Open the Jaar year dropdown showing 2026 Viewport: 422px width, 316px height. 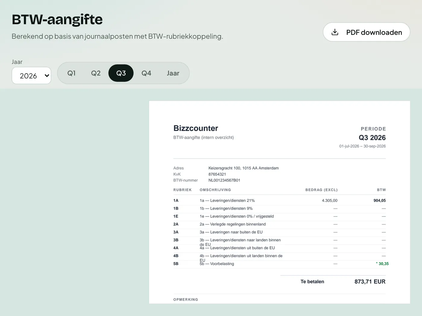[31, 75]
